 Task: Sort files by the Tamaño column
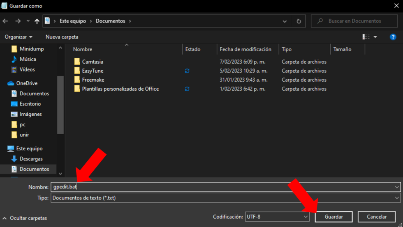coord(342,49)
